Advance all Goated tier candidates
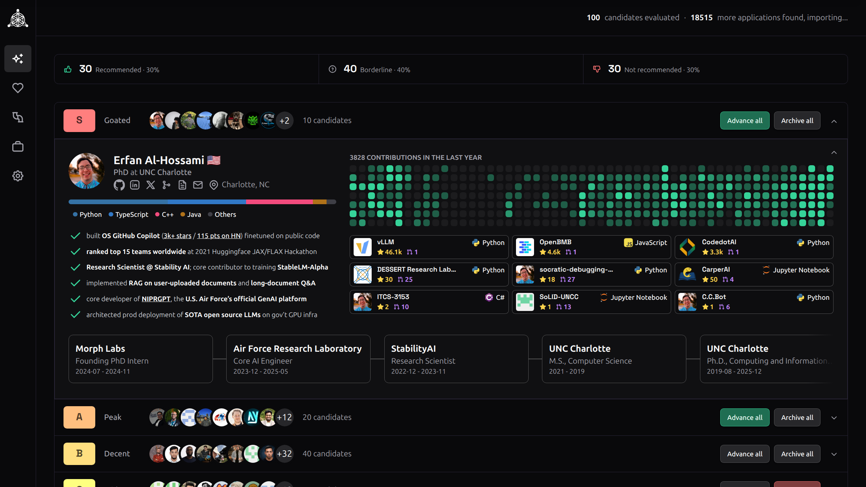The image size is (866, 487). (745, 120)
